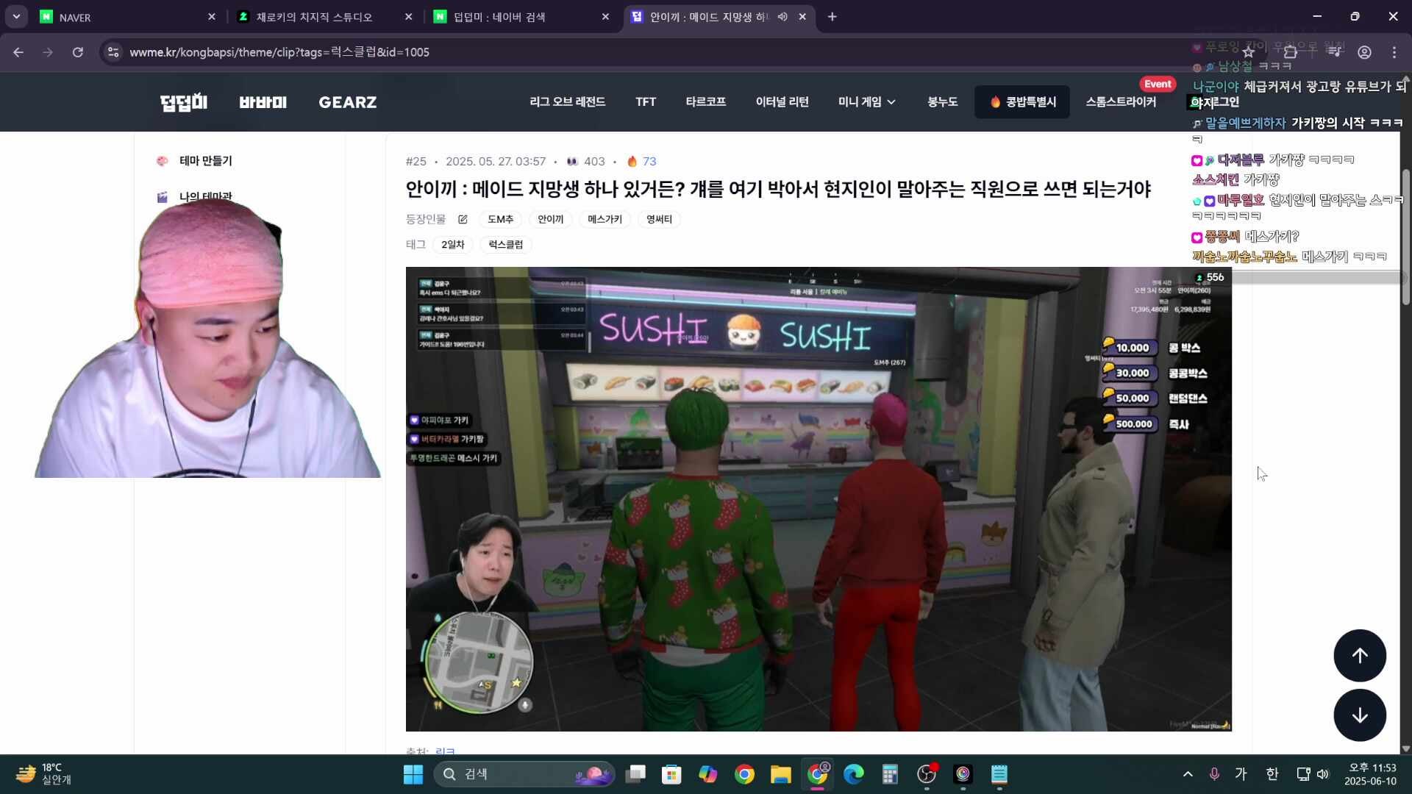The image size is (1412, 794).
Task: Show hidden system tray icons
Action: pos(1188,774)
